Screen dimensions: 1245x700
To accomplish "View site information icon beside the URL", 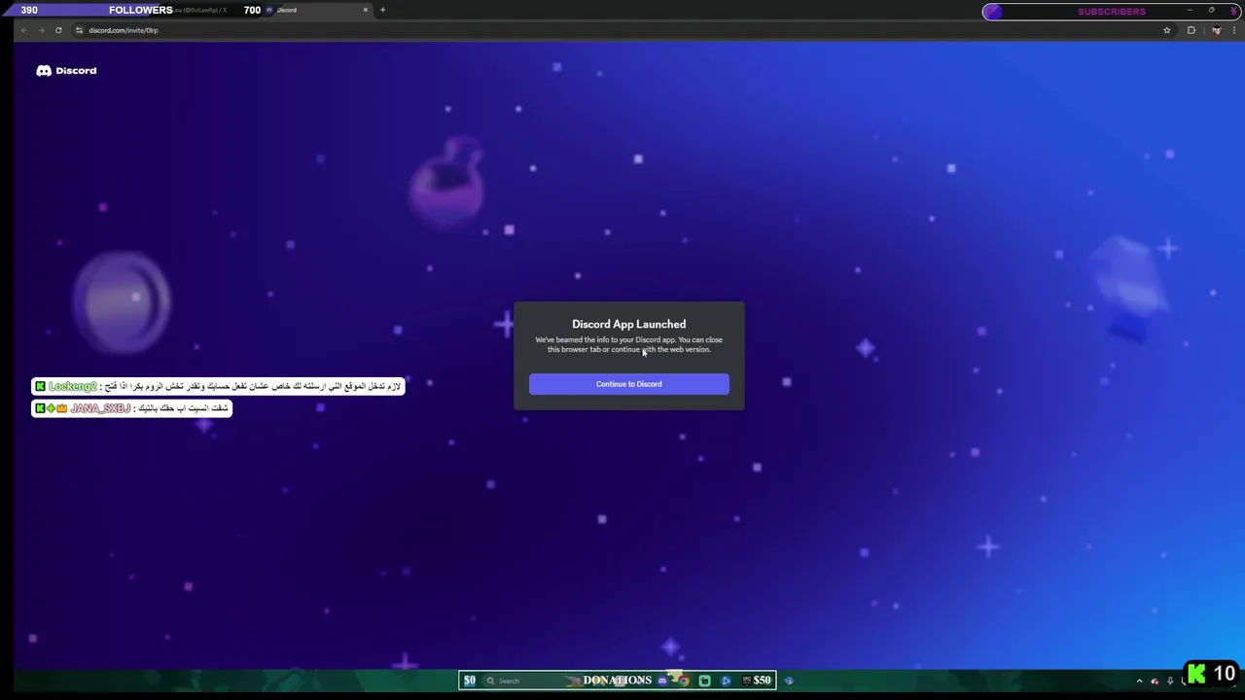I will (80, 30).
